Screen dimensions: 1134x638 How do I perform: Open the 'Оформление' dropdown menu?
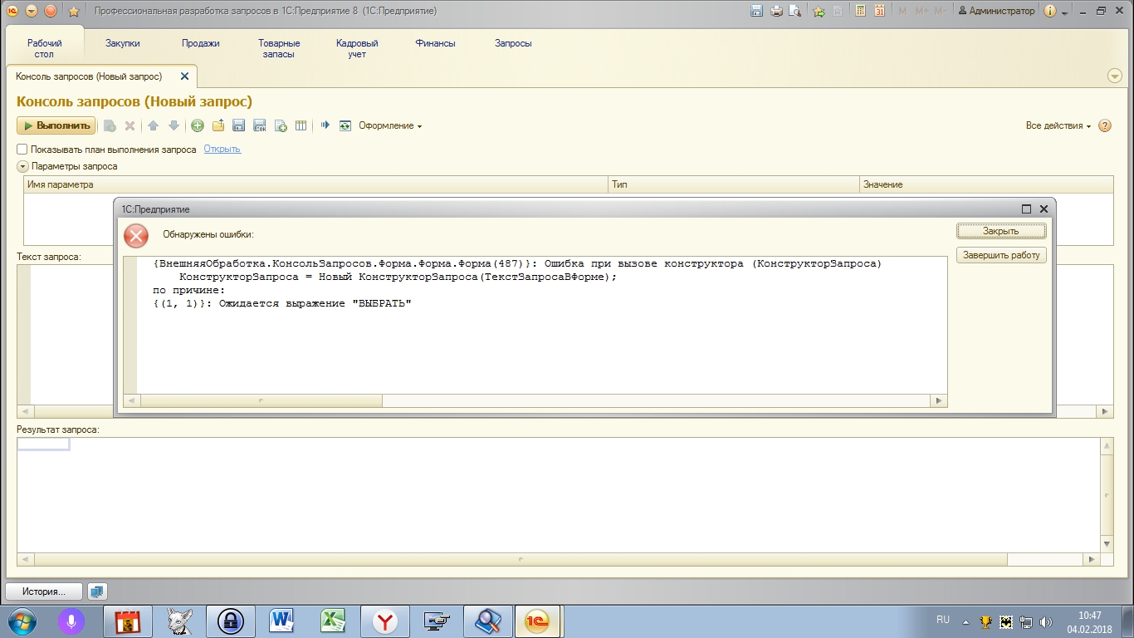pos(390,125)
